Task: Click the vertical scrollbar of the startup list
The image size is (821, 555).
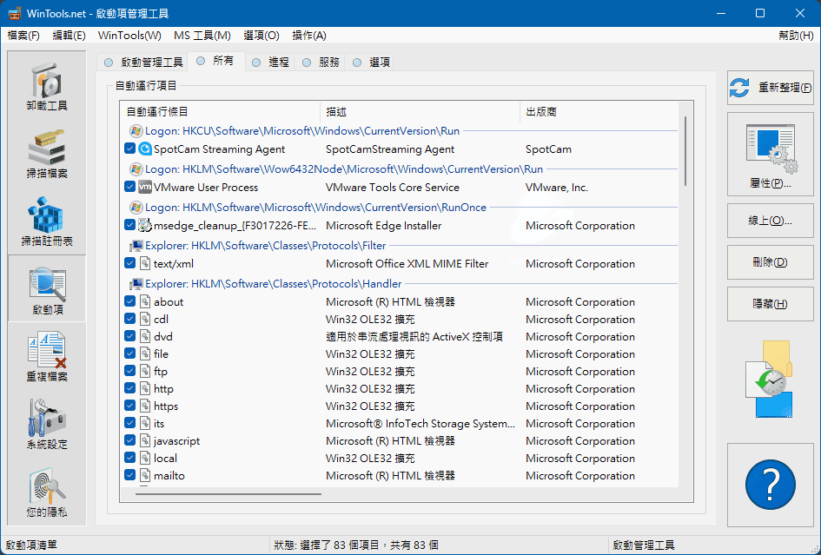Action: [685, 304]
